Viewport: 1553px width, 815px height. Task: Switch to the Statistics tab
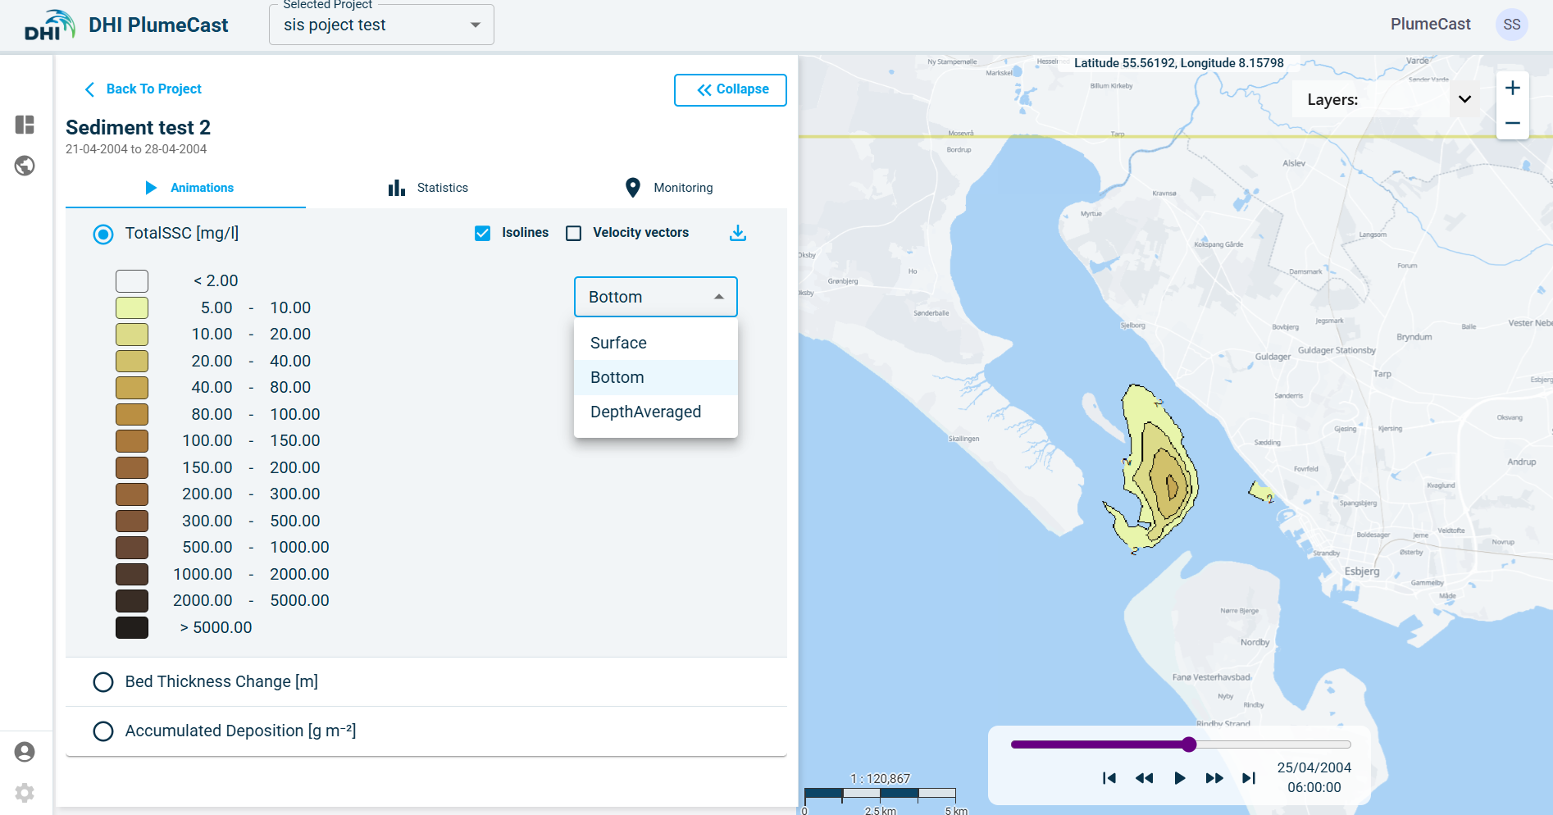[429, 188]
